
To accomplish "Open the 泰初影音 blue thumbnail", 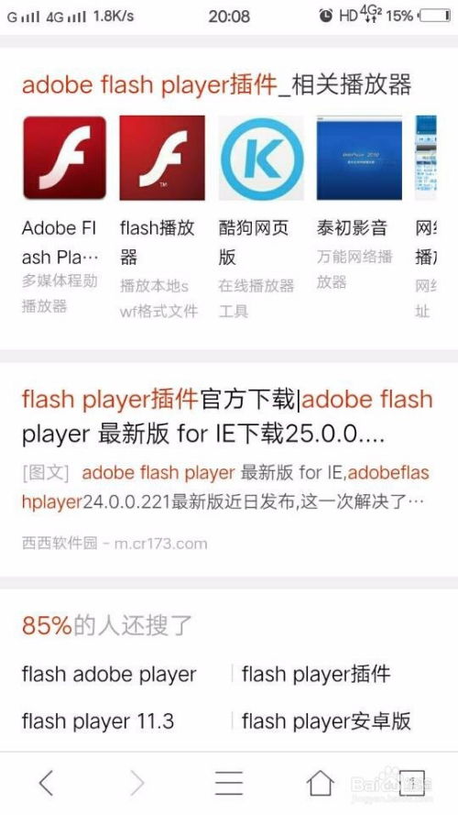I will pos(359,158).
